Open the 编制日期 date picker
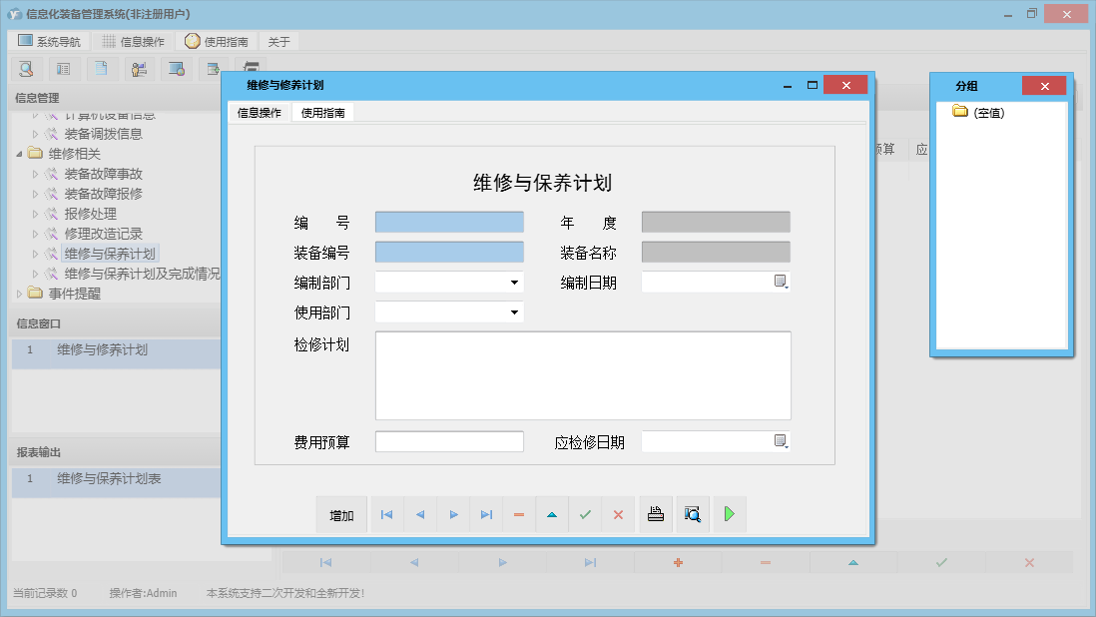 coord(779,282)
